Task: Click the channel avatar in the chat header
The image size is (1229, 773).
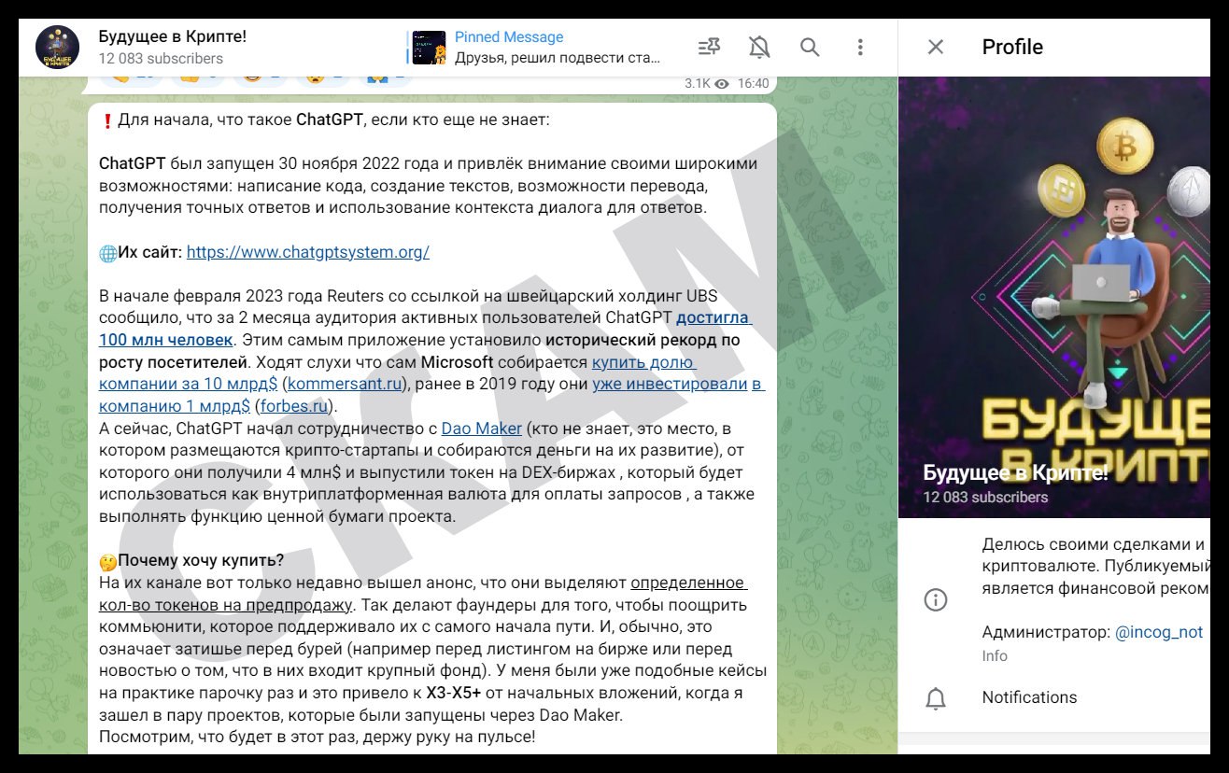Action: [60, 46]
